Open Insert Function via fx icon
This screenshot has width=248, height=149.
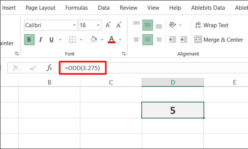[49, 68]
